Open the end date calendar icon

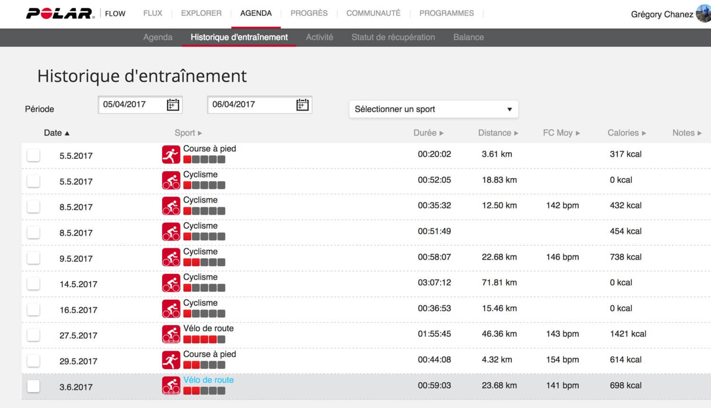(302, 105)
